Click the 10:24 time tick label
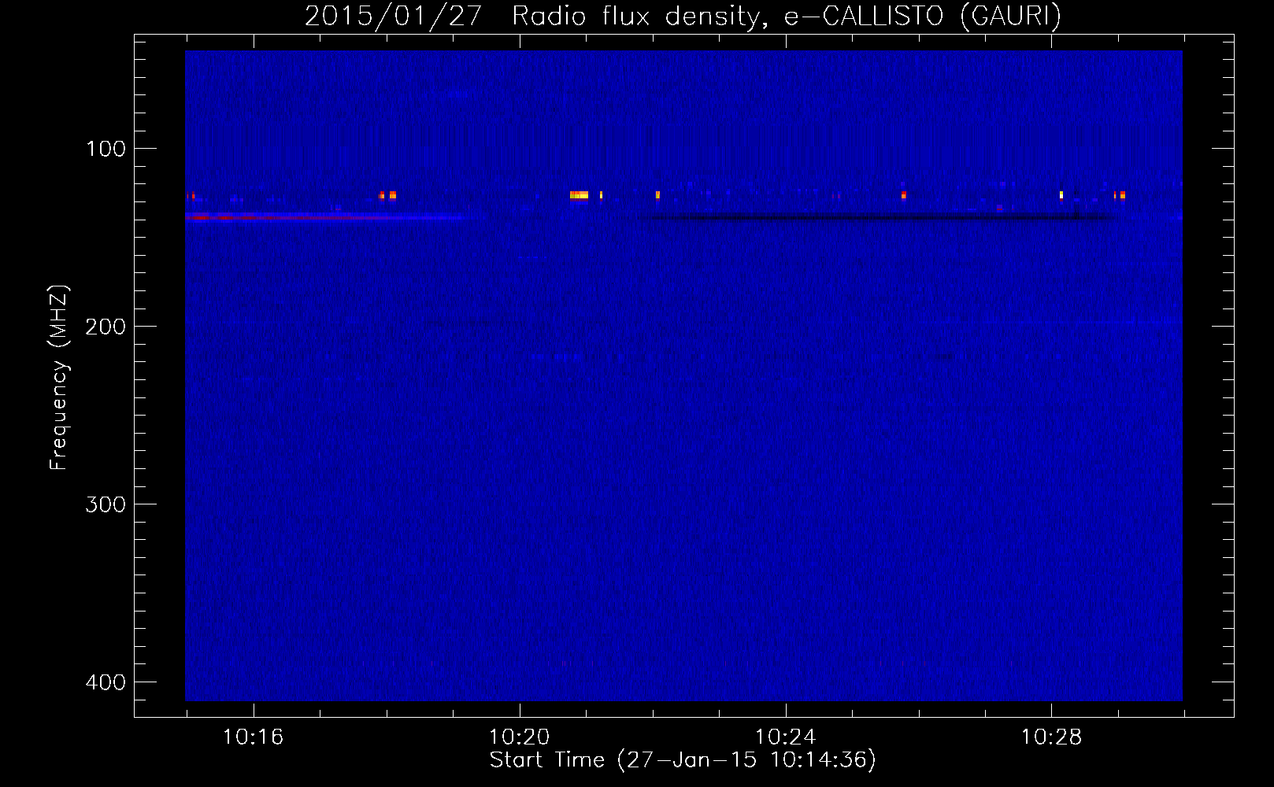Screen dimensions: 1274x787 [785, 737]
